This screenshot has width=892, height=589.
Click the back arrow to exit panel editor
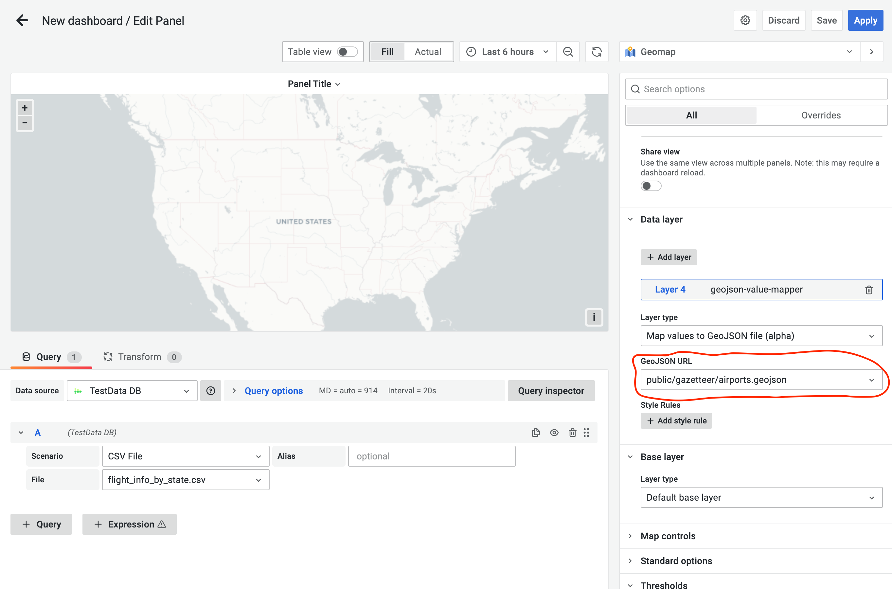[x=22, y=20]
